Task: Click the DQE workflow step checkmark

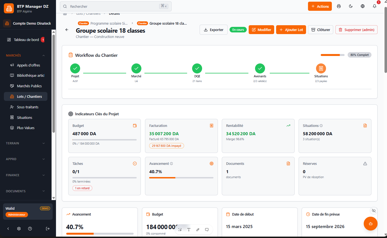Action: coord(197,68)
